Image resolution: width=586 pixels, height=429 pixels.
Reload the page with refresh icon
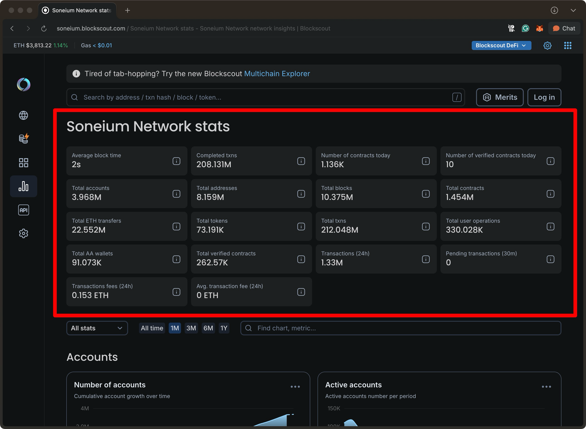pos(44,28)
